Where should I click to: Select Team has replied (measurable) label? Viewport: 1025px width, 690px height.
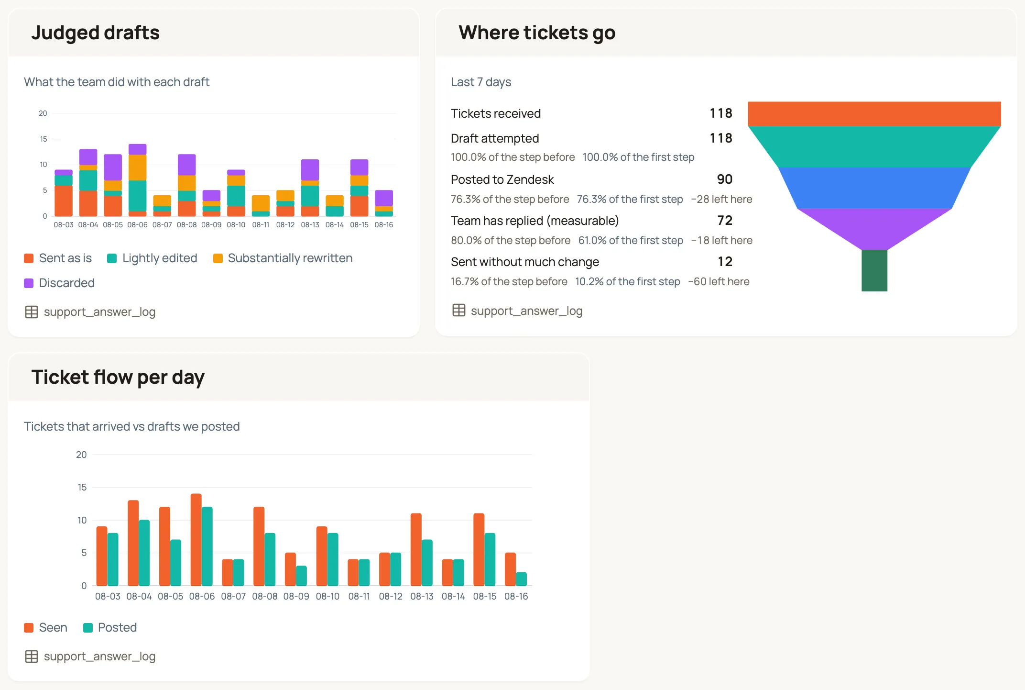[x=535, y=221]
